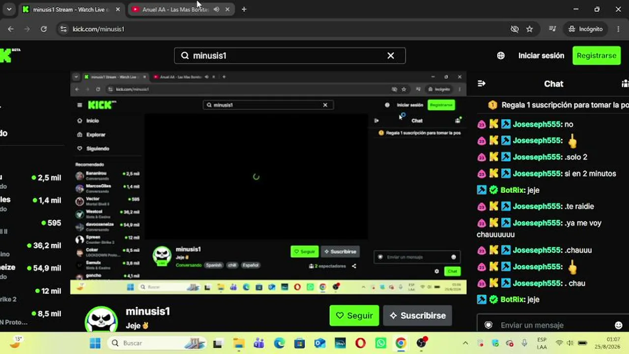Image resolution: width=629 pixels, height=354 pixels.
Task: Click the Chrome taskbar icon
Action: pos(401,343)
